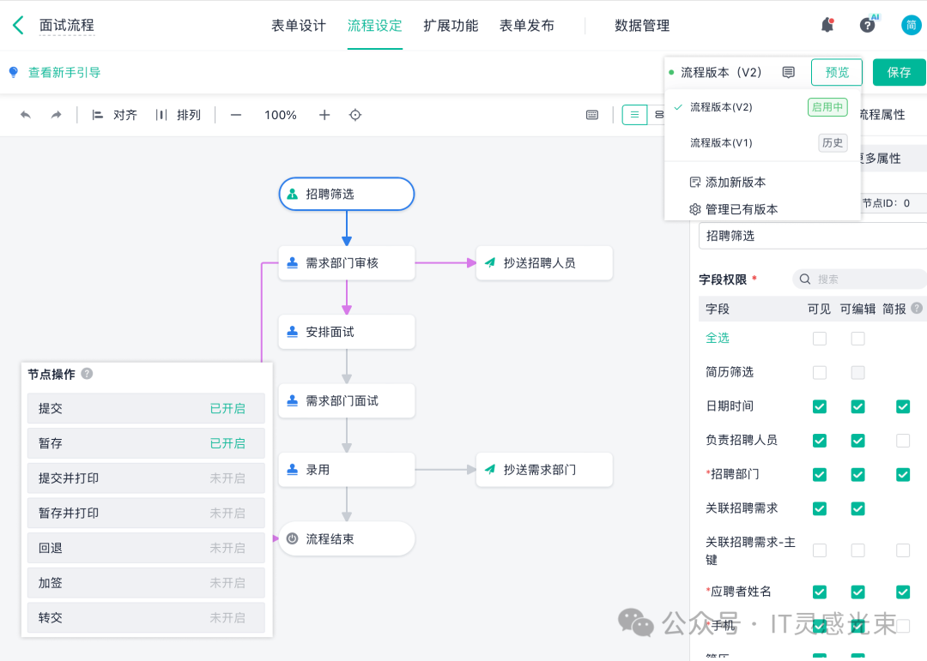Toggle 可见 checkbox for 日期时间
The height and width of the screenshot is (661, 927).
coord(820,406)
